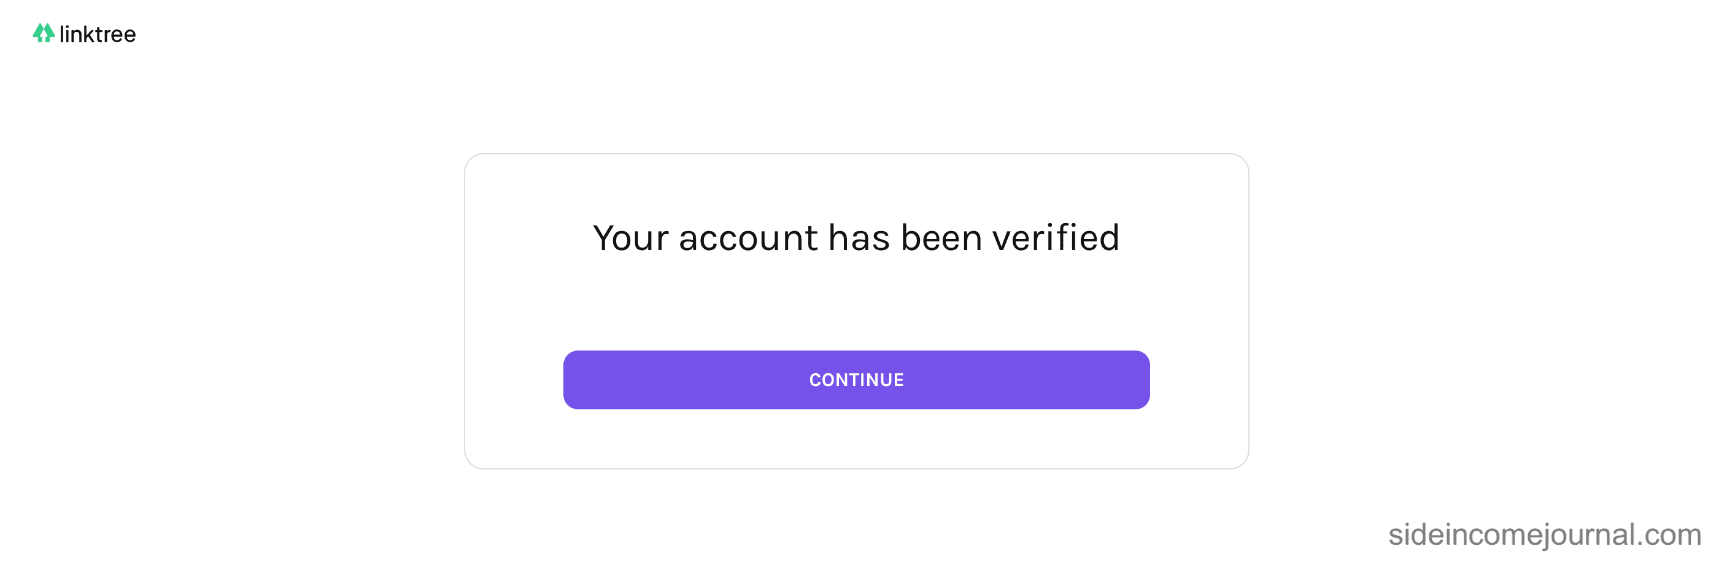
Task: Click the left arrow of the green Linktree logo
Action: [38, 33]
